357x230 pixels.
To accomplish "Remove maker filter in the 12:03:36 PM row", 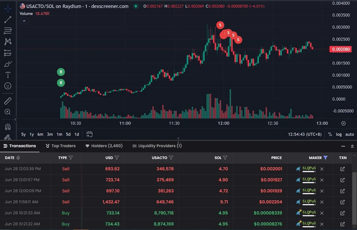I will pyautogui.click(x=322, y=169).
